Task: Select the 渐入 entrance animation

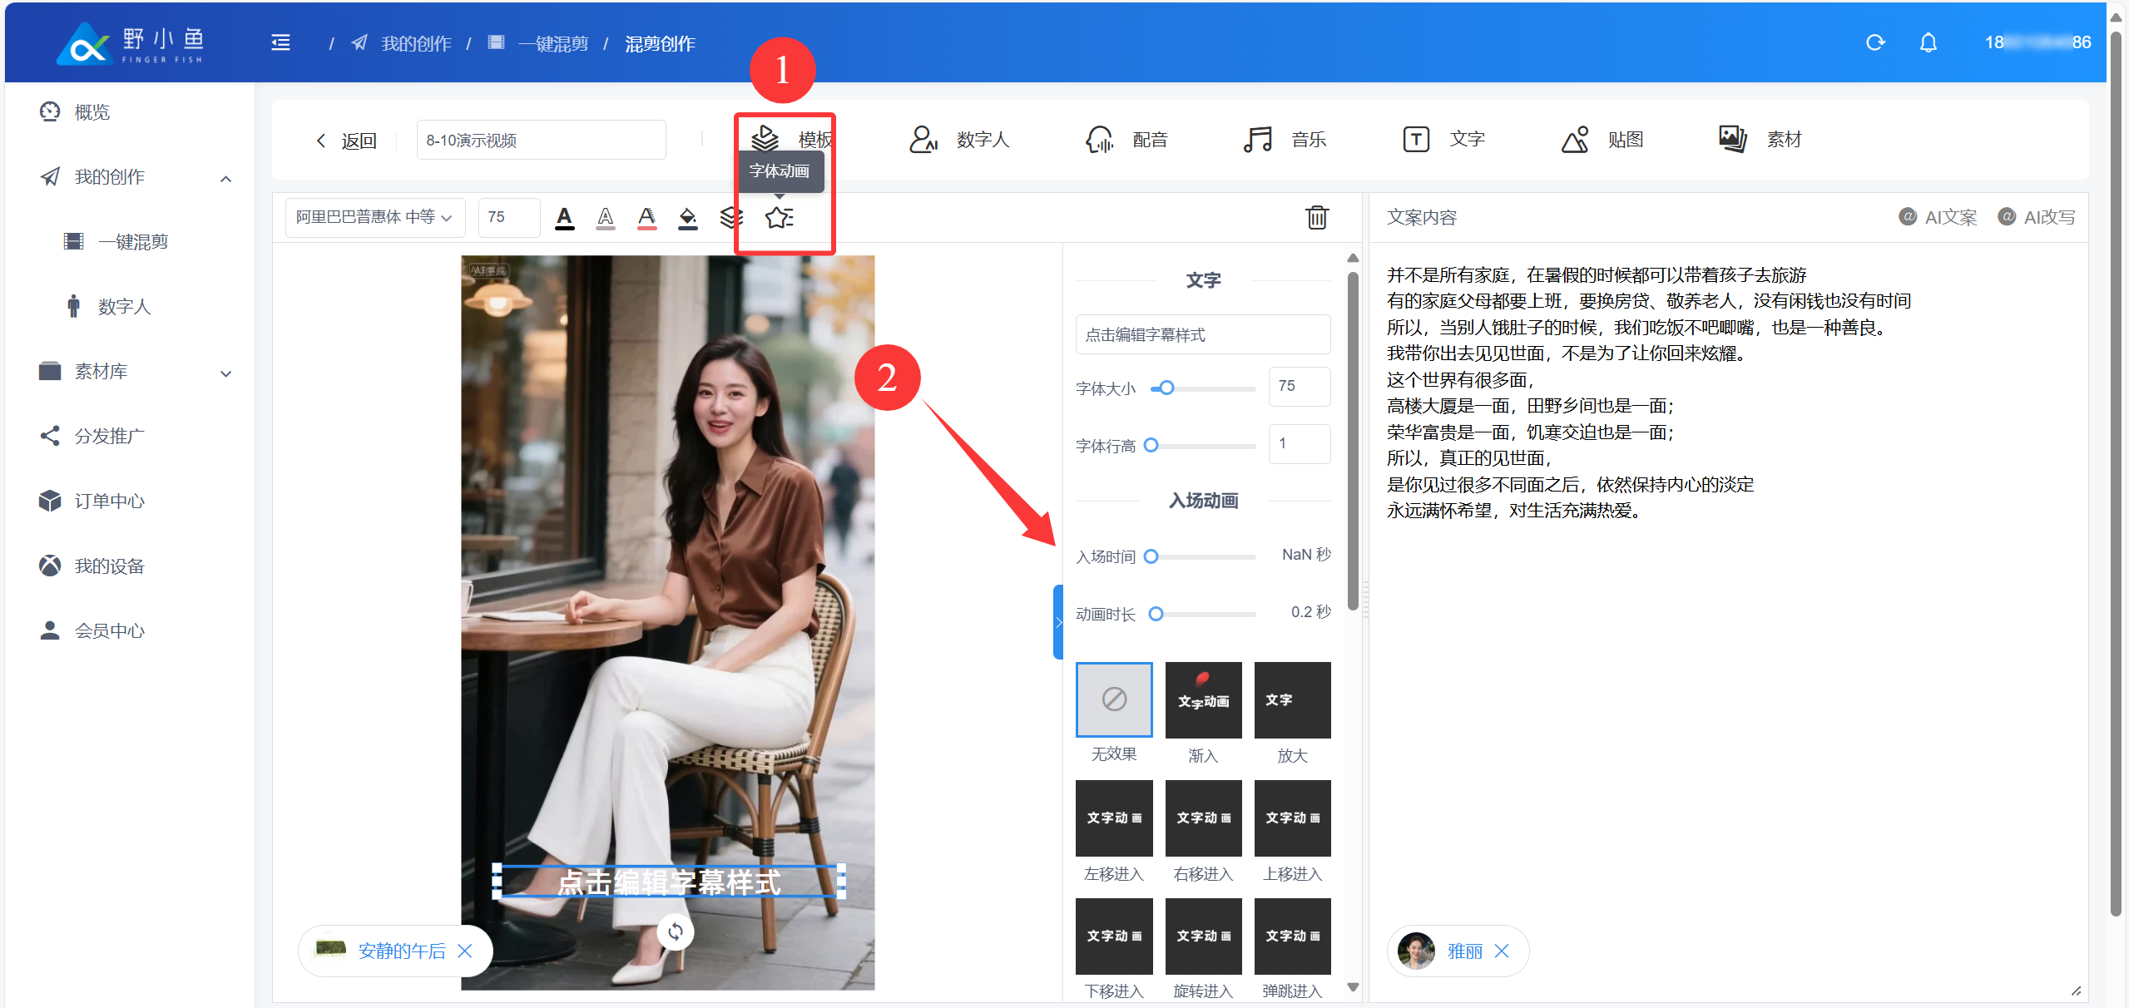Action: (1202, 699)
